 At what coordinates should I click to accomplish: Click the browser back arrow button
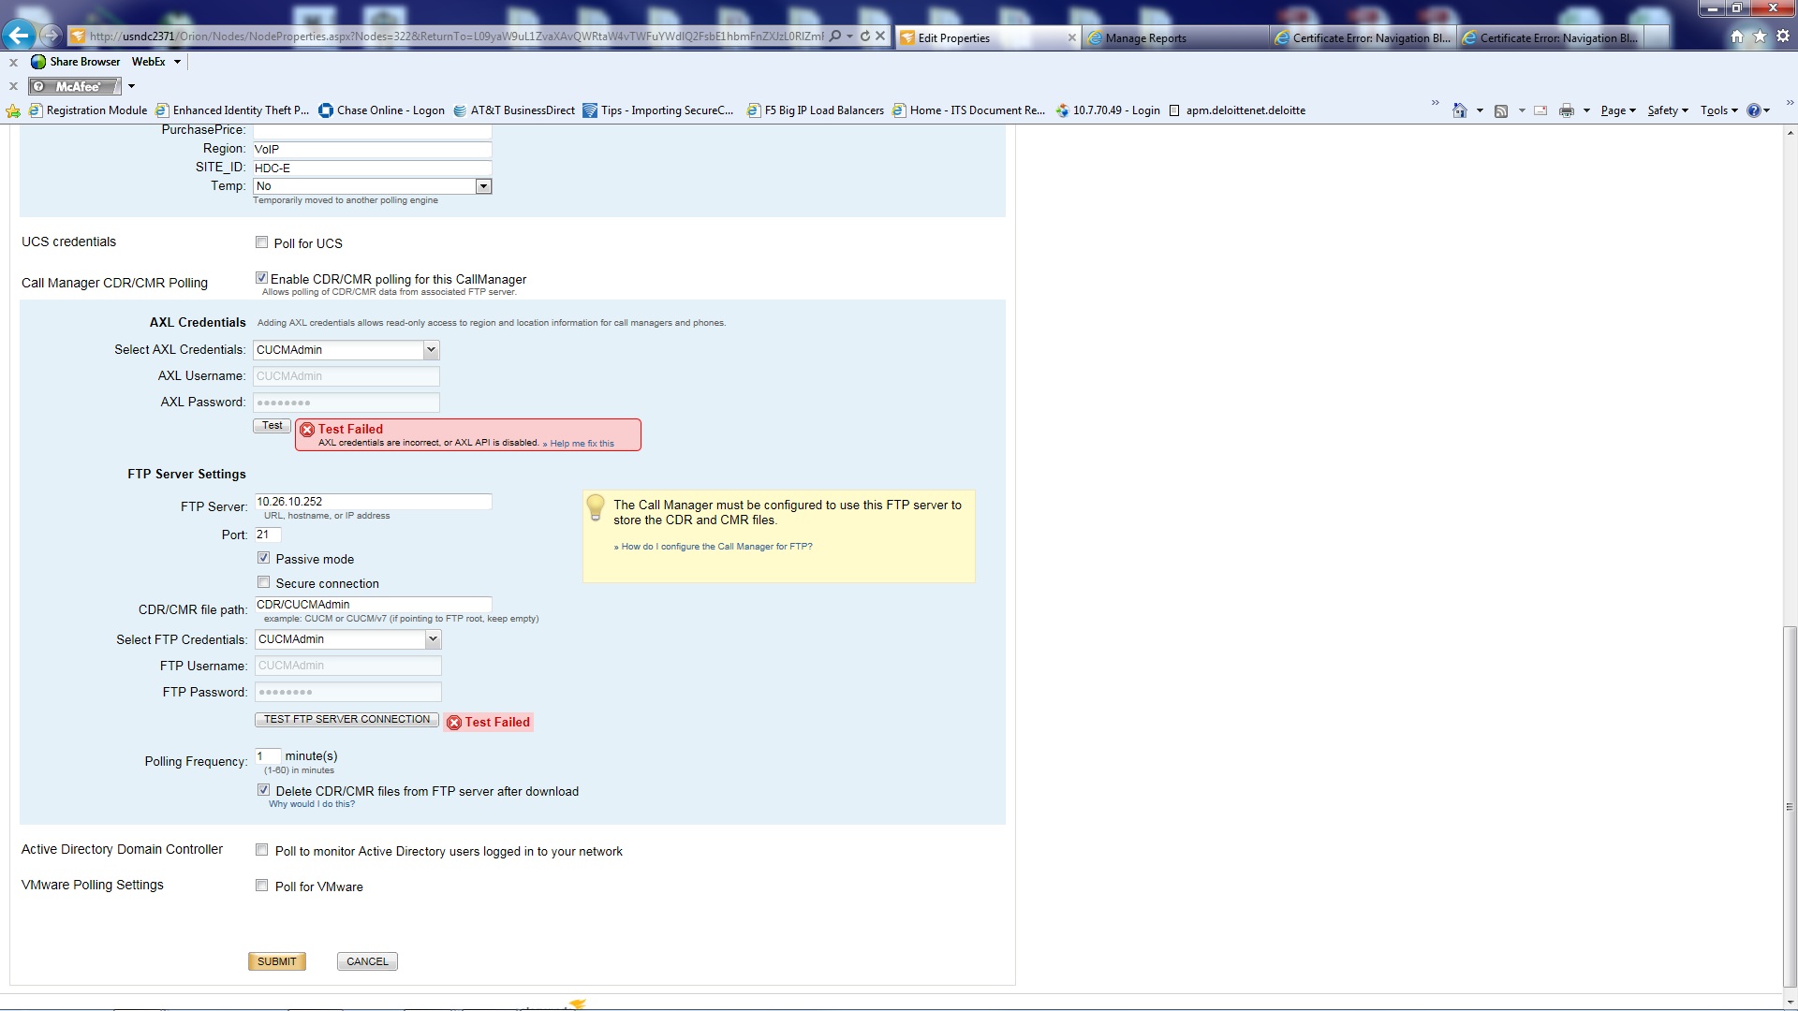[x=18, y=36]
